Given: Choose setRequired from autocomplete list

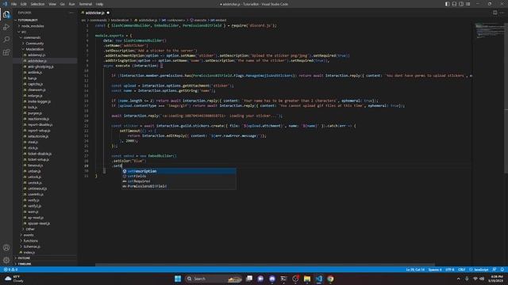Looking at the screenshot, I should 179,181.
